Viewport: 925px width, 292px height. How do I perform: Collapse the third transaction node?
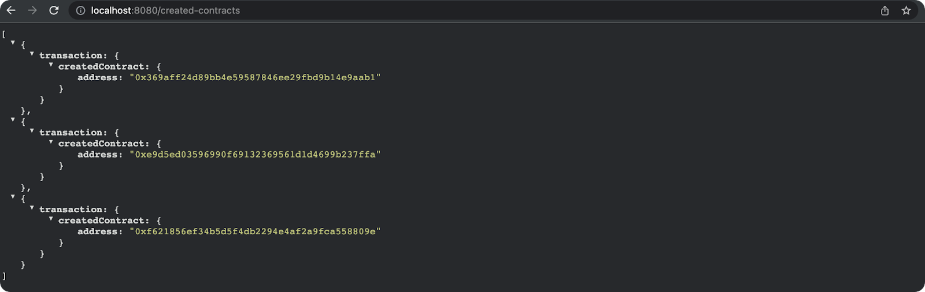click(x=32, y=207)
